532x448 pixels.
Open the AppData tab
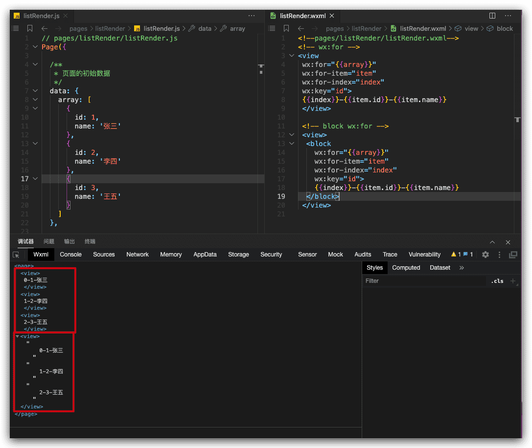point(205,255)
